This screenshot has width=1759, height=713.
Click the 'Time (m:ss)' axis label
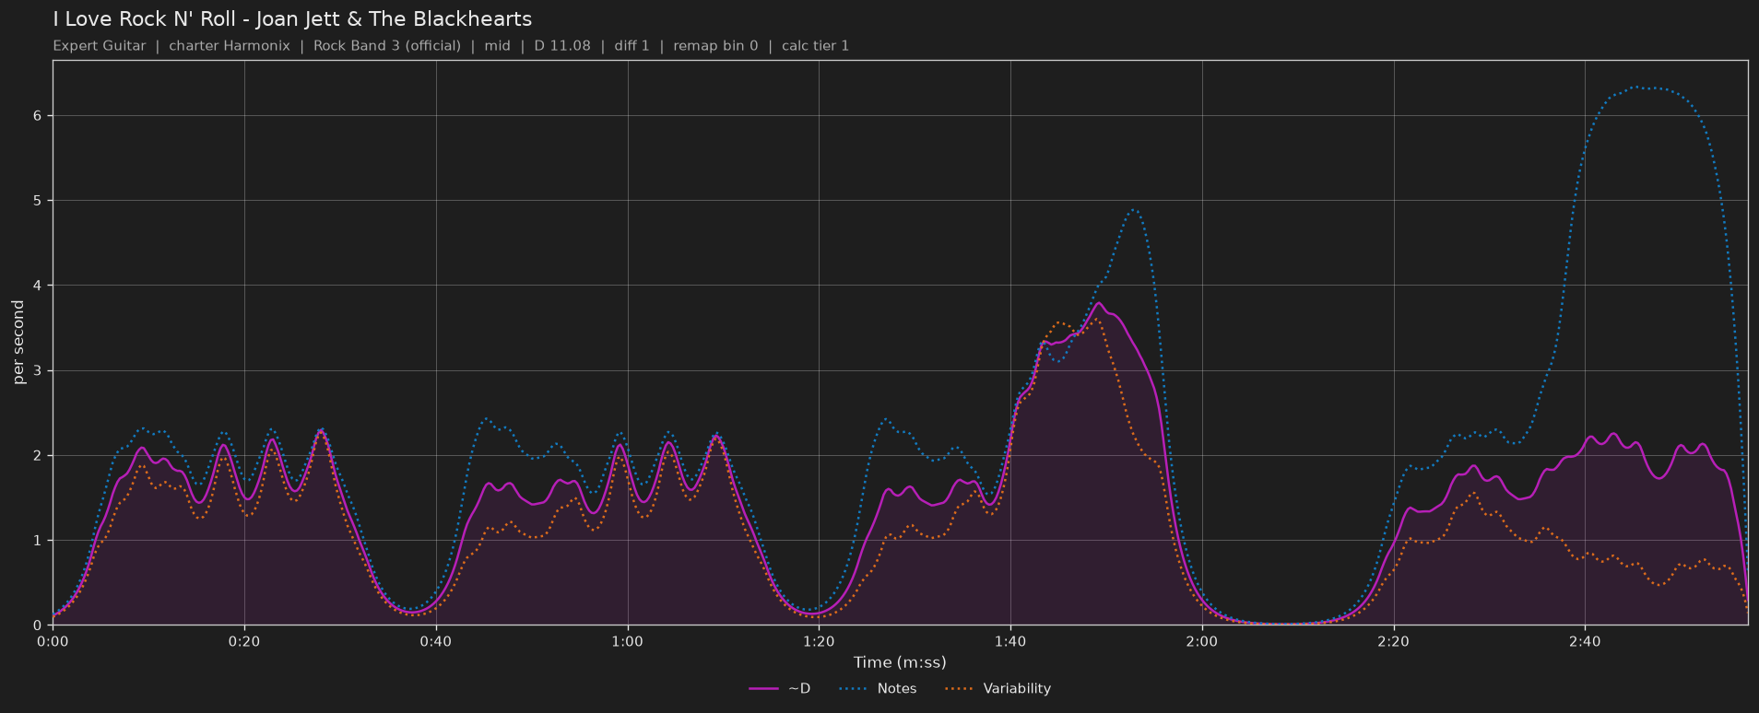(900, 662)
